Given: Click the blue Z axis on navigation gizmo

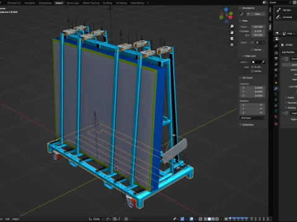Looking at the screenshot, I should 226,9.
